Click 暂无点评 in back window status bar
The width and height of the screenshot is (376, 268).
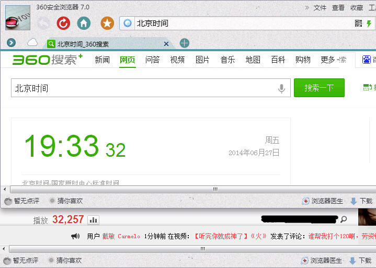tap(21, 260)
